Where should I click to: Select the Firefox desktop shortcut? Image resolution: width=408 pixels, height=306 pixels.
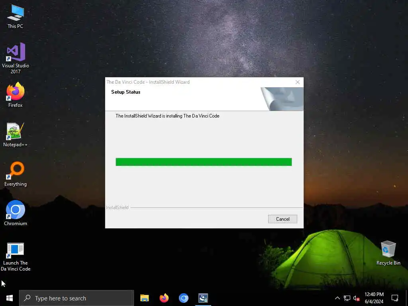point(16,95)
